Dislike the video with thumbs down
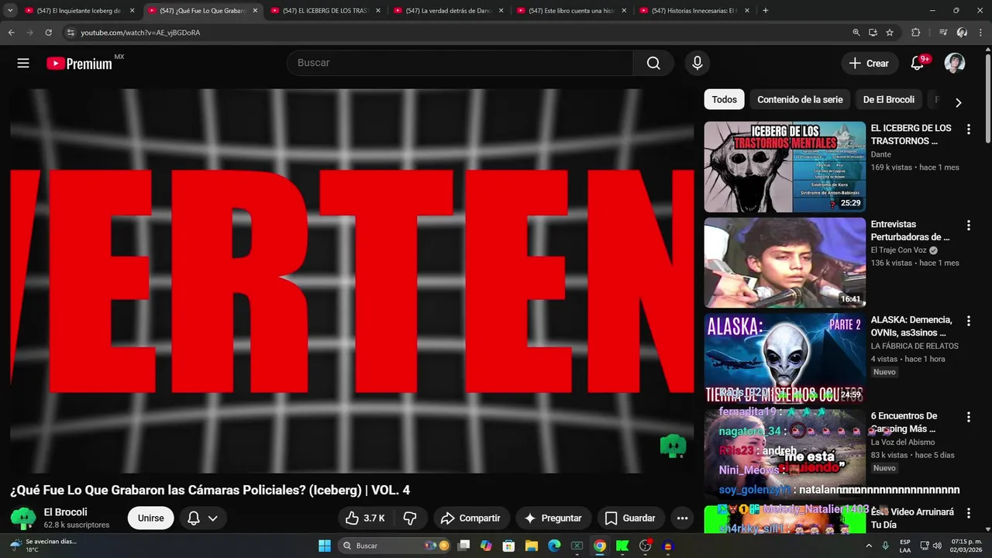This screenshot has width=992, height=558. click(x=410, y=518)
